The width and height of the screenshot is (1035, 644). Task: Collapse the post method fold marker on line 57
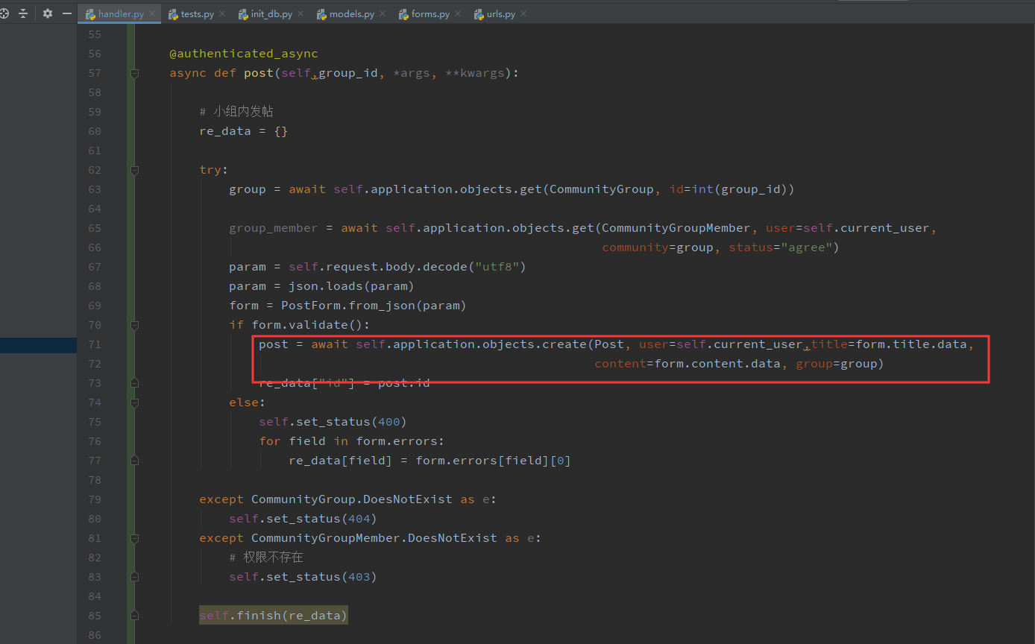point(134,73)
